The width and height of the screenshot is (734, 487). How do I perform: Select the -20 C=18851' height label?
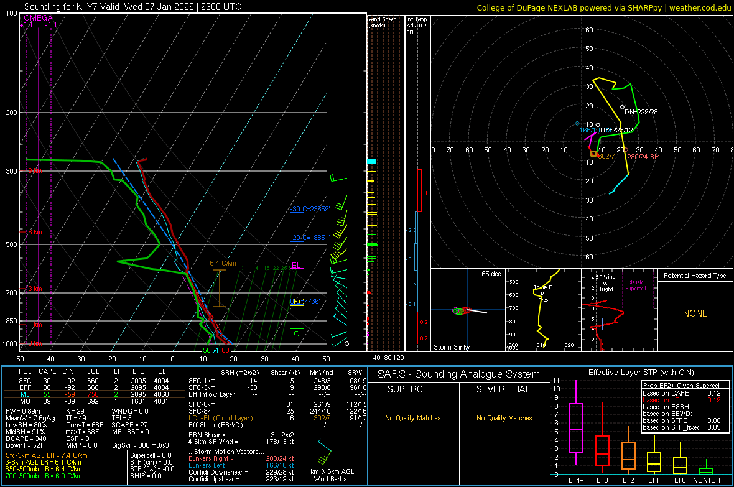coord(309,238)
